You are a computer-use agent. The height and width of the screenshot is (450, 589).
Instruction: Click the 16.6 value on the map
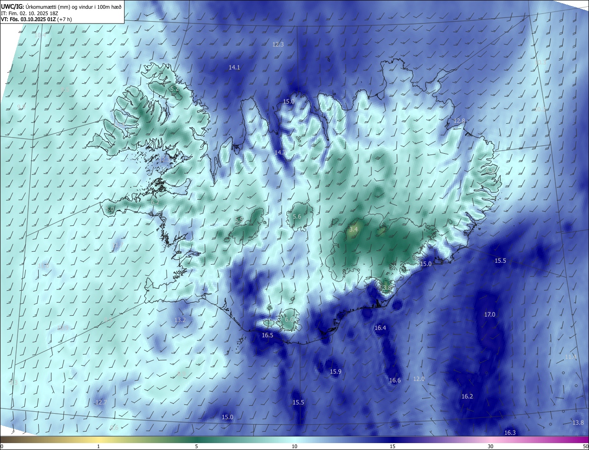[x=395, y=381]
